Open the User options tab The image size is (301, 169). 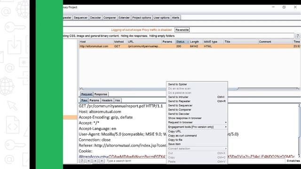[161, 18]
